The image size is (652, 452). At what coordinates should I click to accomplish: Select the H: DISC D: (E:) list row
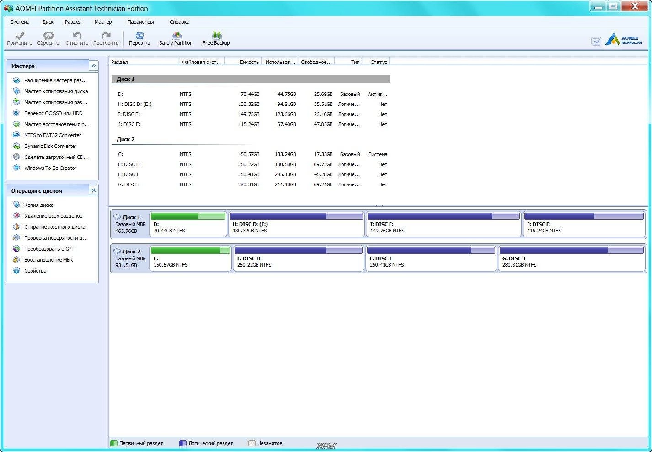tap(251, 104)
